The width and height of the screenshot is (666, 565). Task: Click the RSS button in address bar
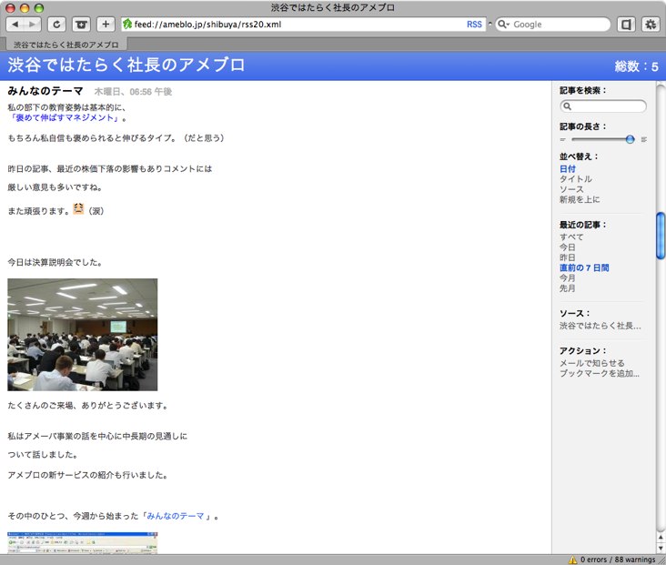pos(474,25)
